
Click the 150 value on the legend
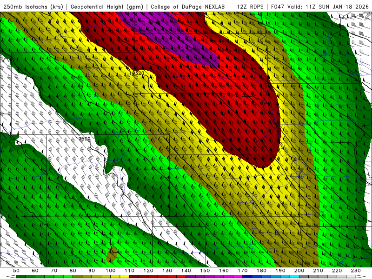coord(205,271)
